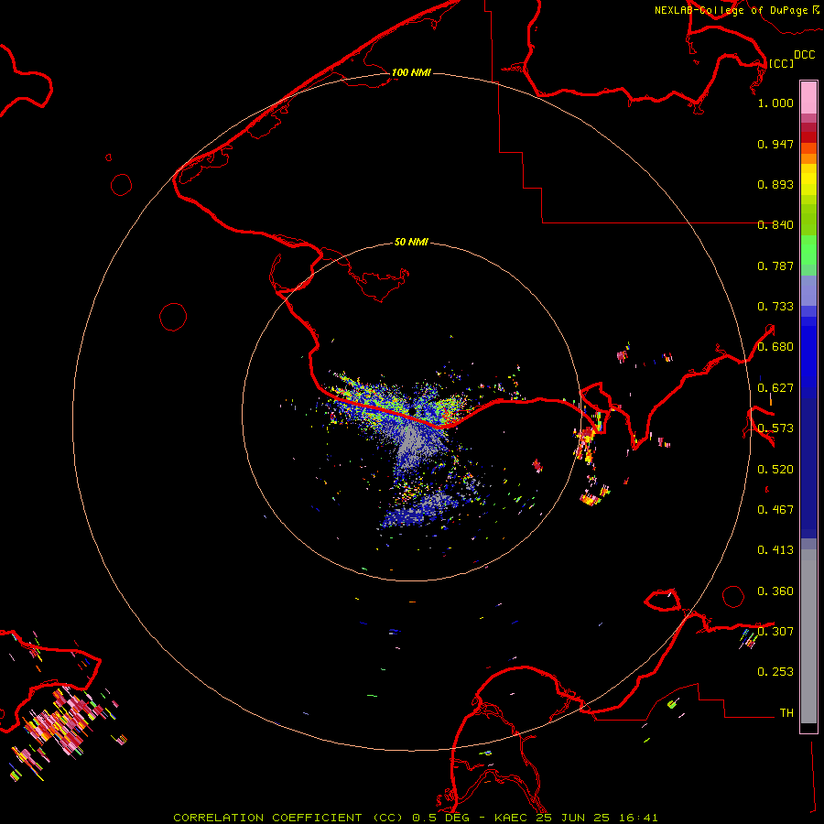Screen dimensions: 824x824
Task: Click the 0.360 scale value
Action: 775,591
